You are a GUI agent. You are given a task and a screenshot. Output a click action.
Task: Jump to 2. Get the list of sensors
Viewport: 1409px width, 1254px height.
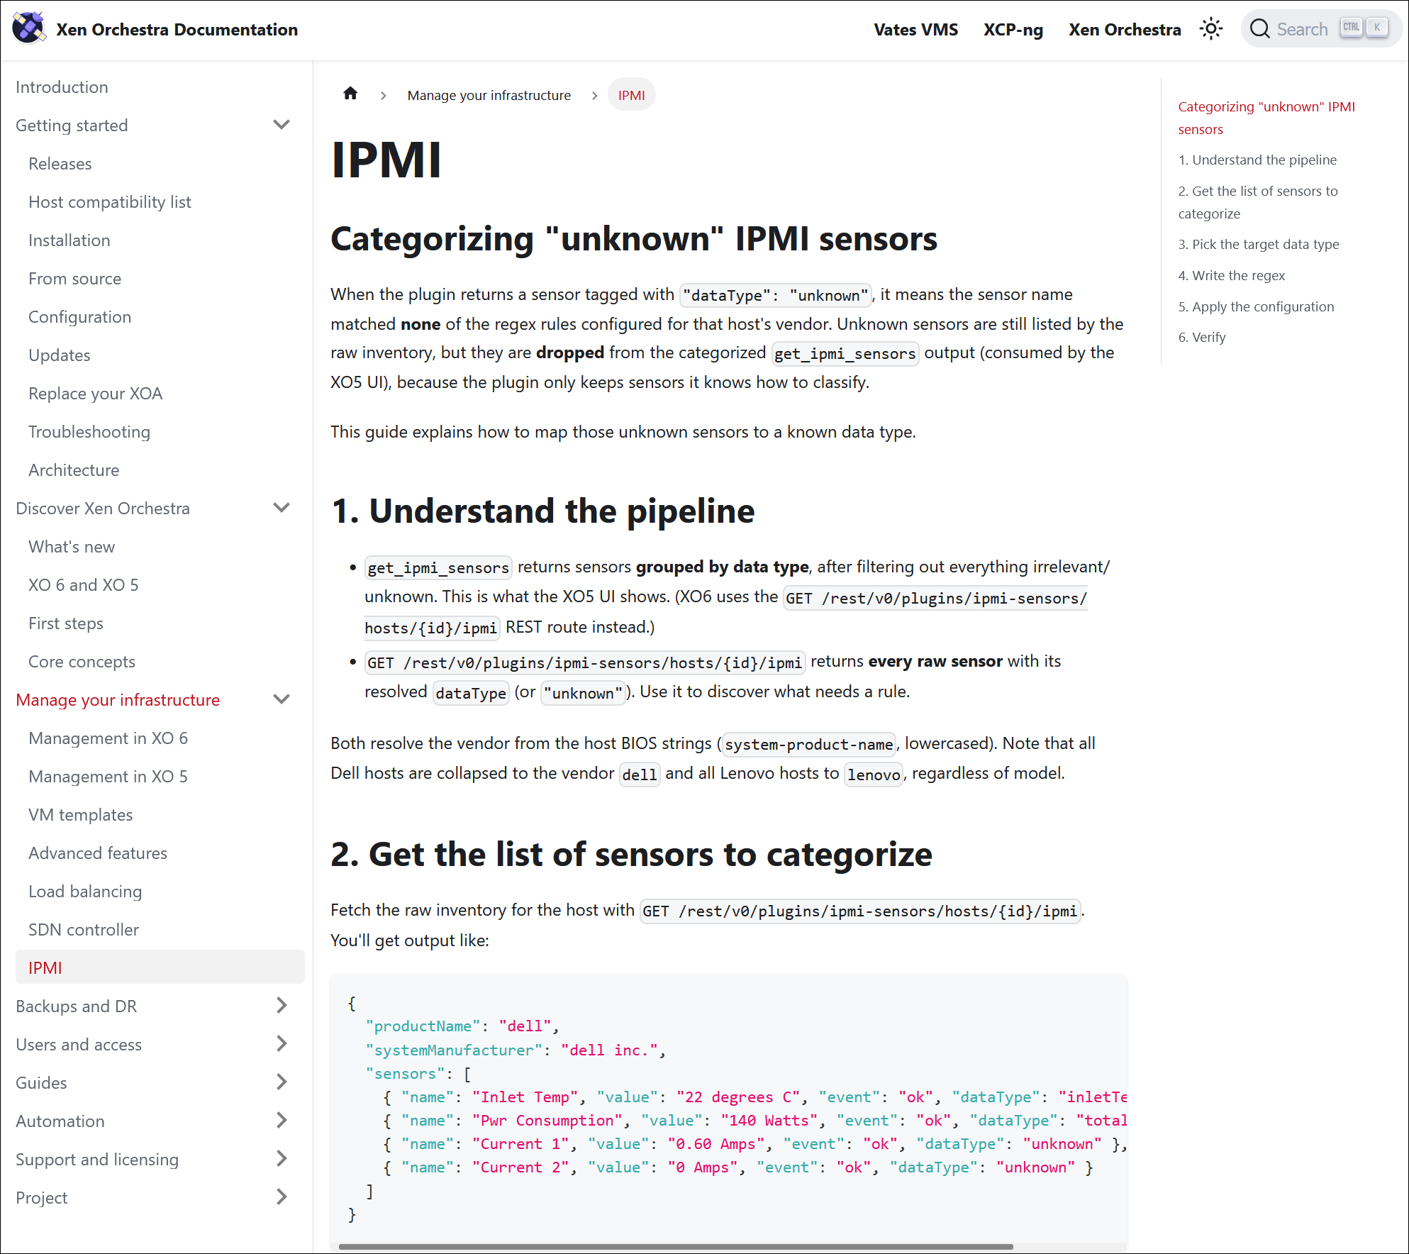[x=1257, y=202]
